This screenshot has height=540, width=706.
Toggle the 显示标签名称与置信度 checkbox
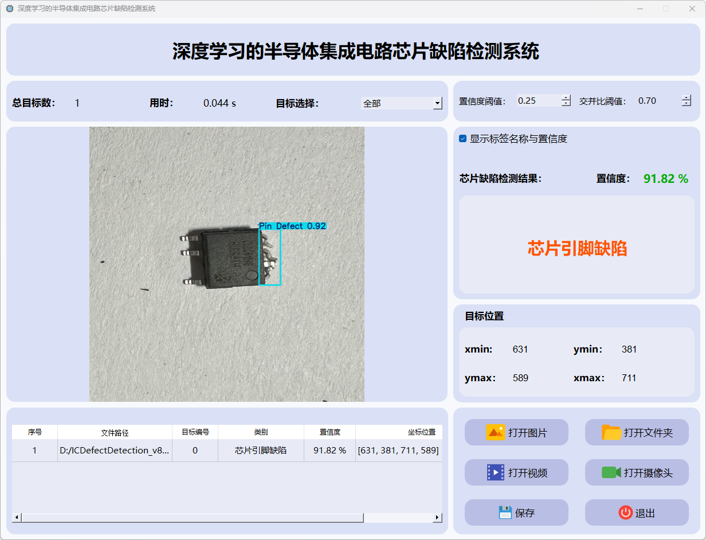point(463,139)
